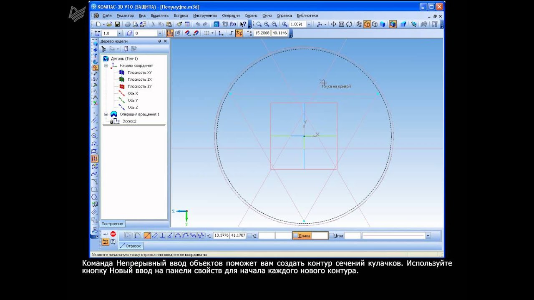Select the Geometry panel icon in left toolbar
The height and width of the screenshot is (300, 534).
click(95, 67)
